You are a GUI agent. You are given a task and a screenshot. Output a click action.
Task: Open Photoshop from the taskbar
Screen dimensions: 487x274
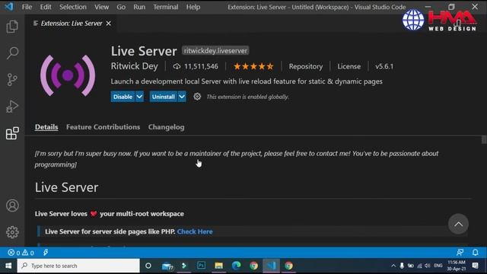click(201, 266)
